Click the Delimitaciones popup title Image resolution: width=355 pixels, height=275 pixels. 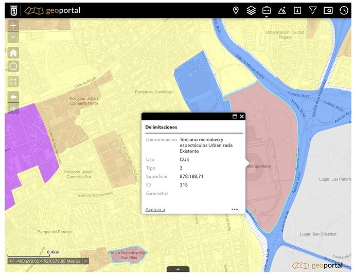point(161,127)
